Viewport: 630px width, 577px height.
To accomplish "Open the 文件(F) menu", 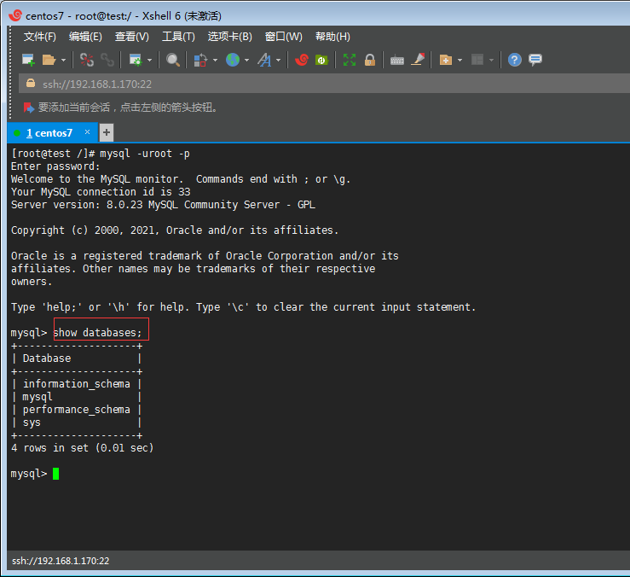I will [39, 37].
